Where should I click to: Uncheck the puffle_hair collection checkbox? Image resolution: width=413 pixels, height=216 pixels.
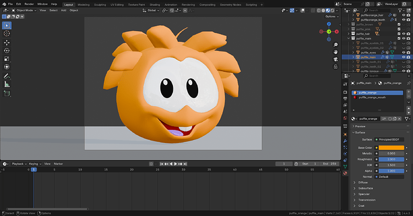(x=399, y=34)
